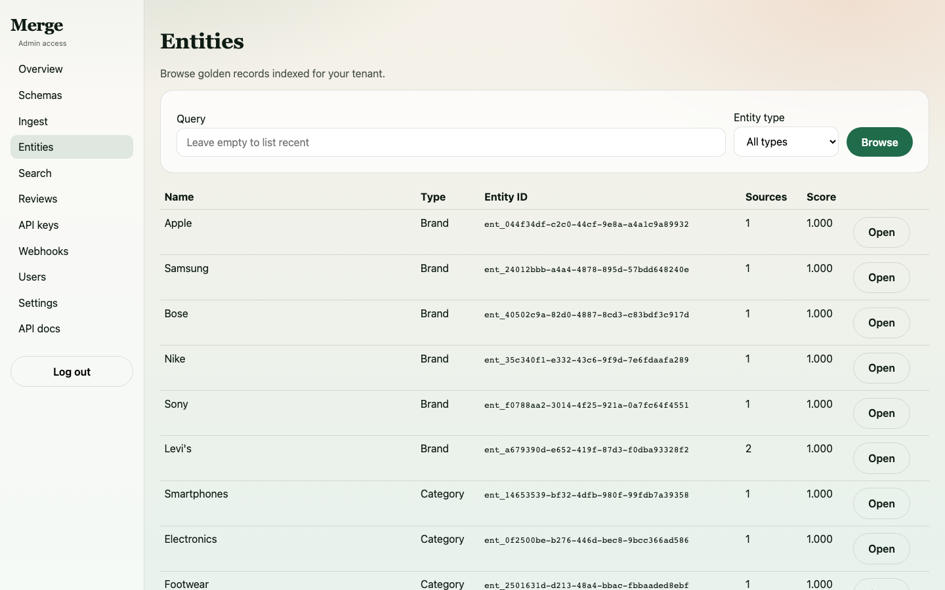Click the Entity ID column header
Viewport: 945px width, 590px height.
506,197
